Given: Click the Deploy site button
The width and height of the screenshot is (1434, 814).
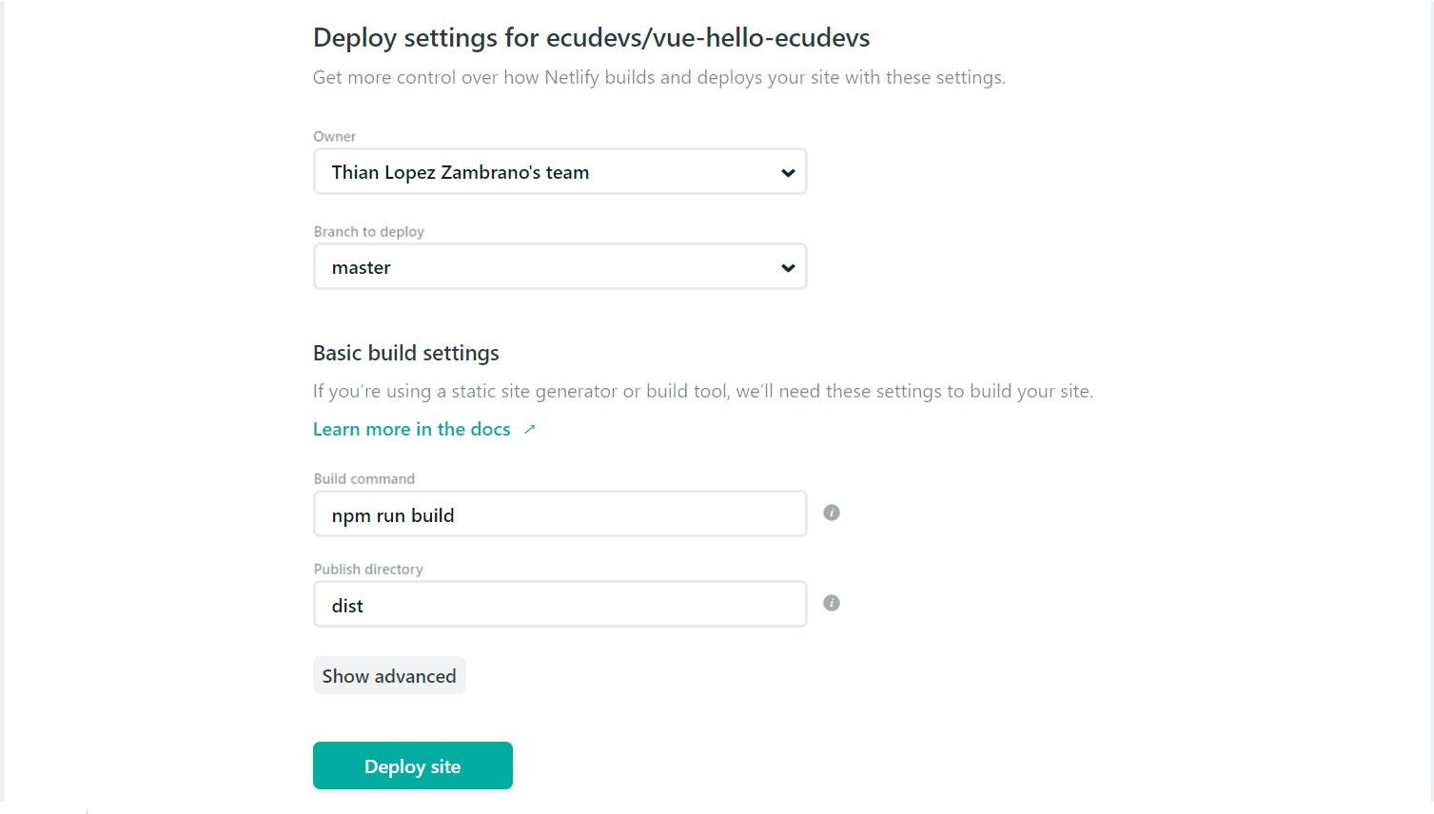Looking at the screenshot, I should pos(412,766).
